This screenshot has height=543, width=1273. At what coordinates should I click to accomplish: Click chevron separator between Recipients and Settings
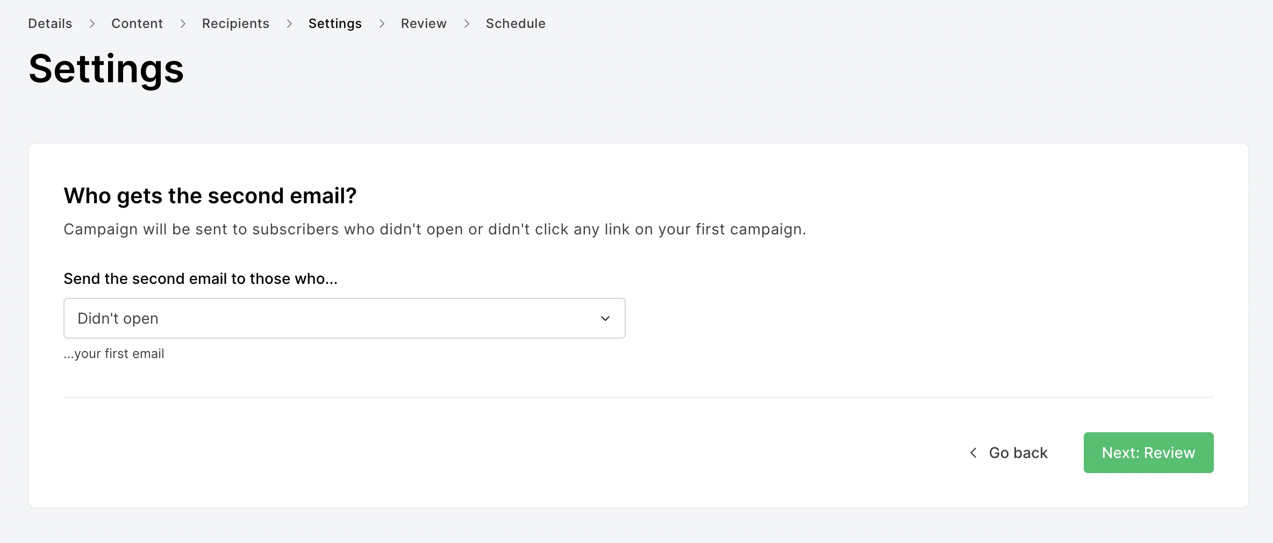pos(289,24)
